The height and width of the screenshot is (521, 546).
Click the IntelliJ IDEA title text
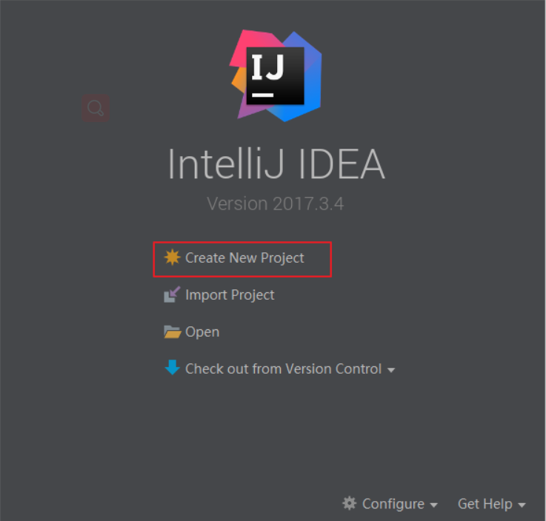coord(276,164)
